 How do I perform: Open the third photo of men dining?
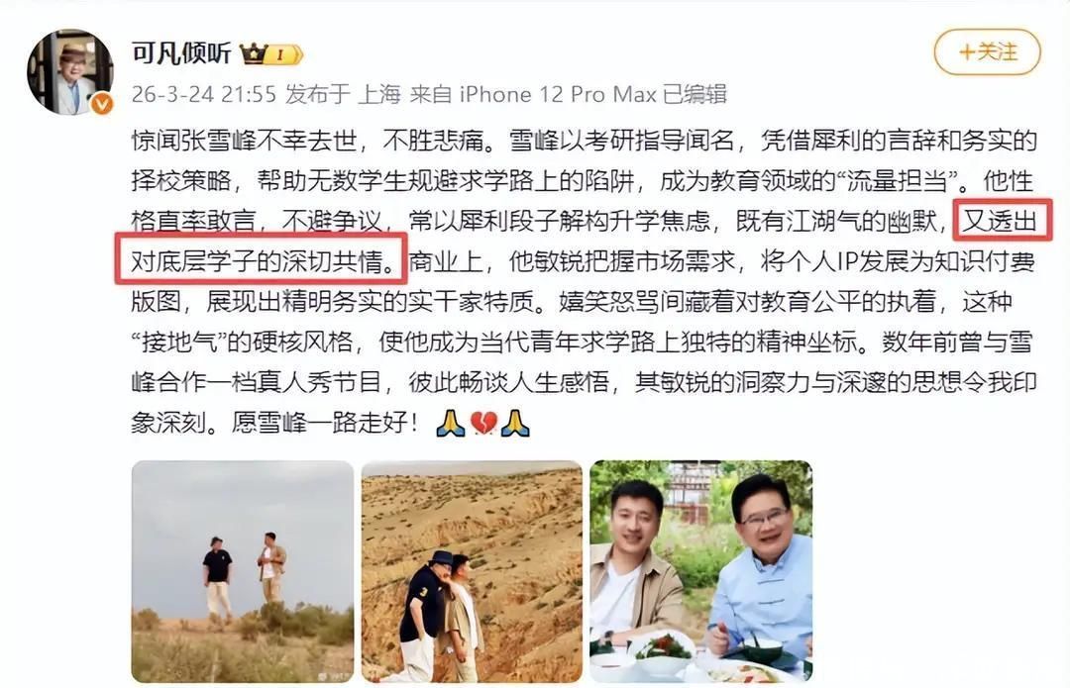tap(700, 571)
